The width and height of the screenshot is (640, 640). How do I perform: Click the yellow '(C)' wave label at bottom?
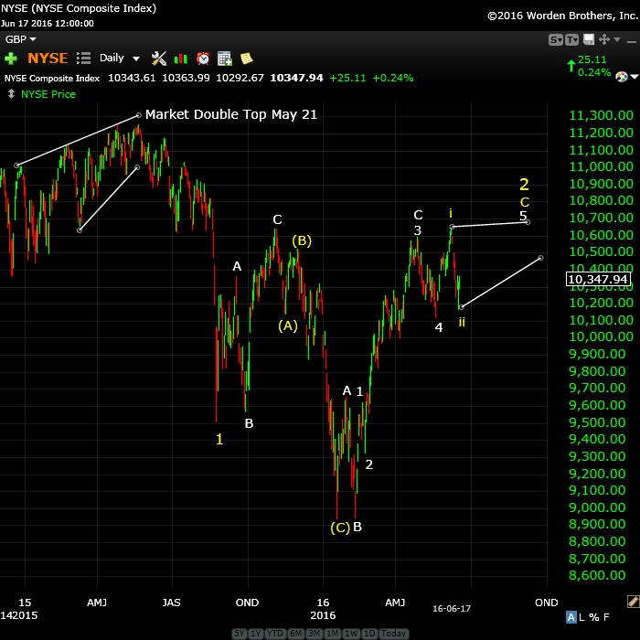tap(340, 528)
